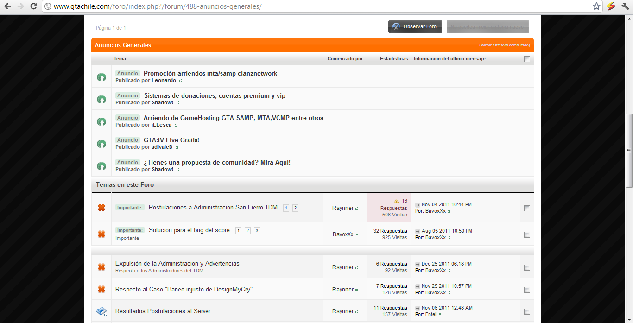This screenshot has height=323, width=633.
Task: Click the profile popup icon next to Leonardo
Action: (x=181, y=81)
